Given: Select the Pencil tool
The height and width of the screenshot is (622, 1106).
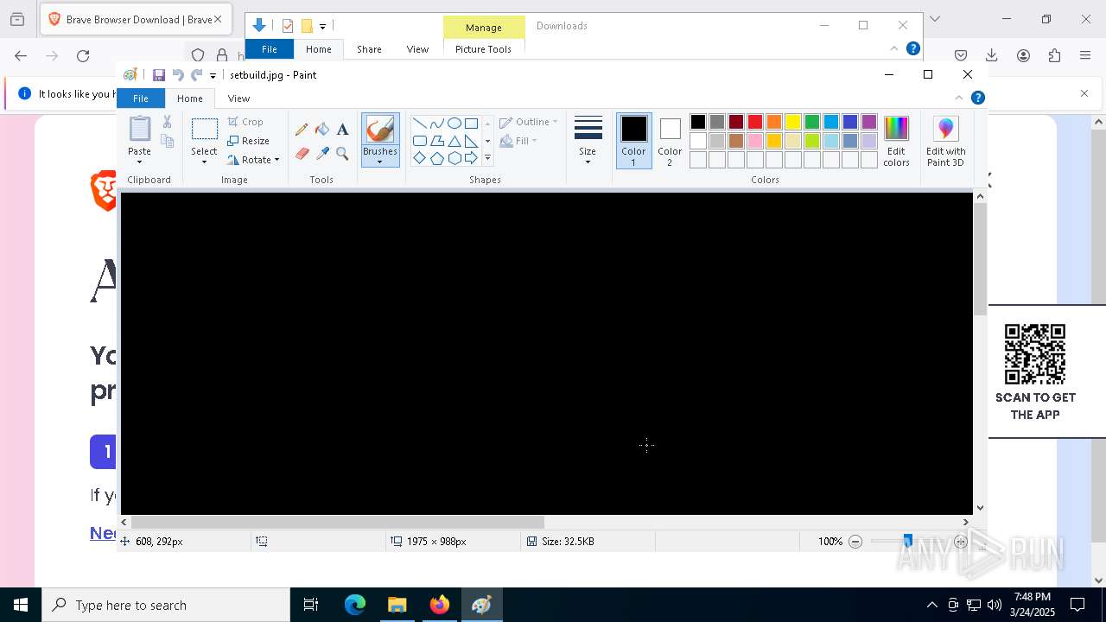Looking at the screenshot, I should point(302,130).
